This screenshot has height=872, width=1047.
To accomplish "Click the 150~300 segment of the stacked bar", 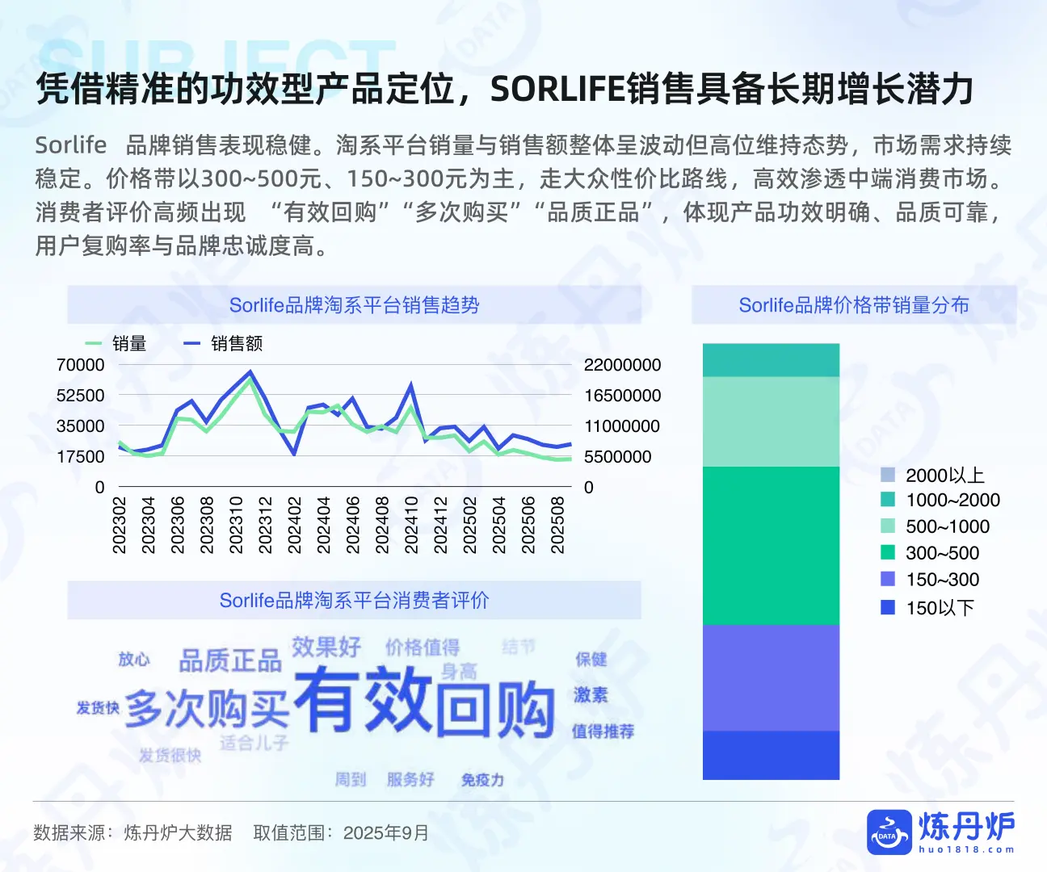I will pyautogui.click(x=772, y=678).
